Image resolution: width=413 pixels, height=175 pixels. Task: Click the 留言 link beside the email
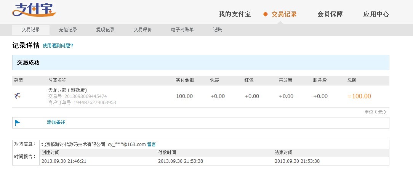click(152, 144)
